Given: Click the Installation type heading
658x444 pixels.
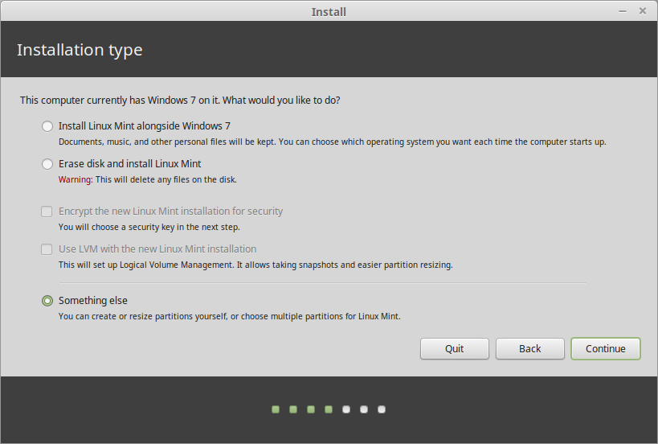Looking at the screenshot, I should click(80, 50).
